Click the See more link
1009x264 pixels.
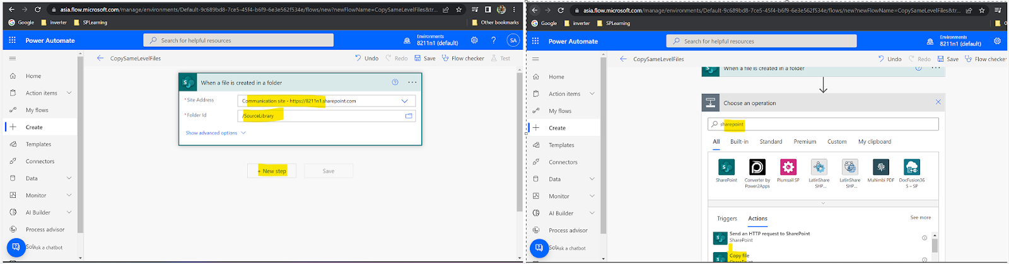(x=921, y=217)
